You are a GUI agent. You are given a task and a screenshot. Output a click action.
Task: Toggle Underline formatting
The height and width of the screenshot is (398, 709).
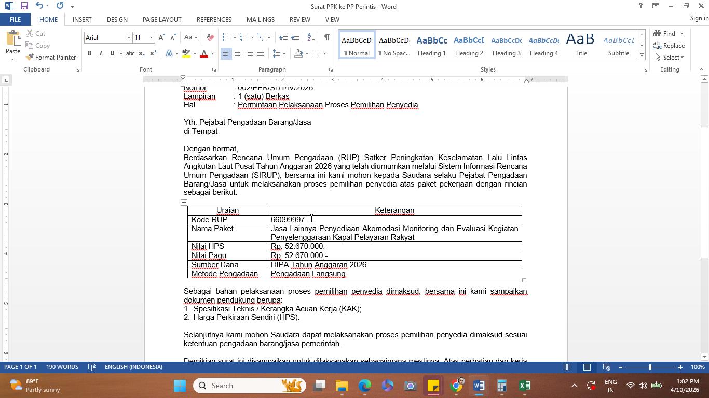(112, 53)
